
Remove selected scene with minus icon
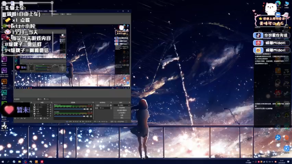(x=18, y=118)
